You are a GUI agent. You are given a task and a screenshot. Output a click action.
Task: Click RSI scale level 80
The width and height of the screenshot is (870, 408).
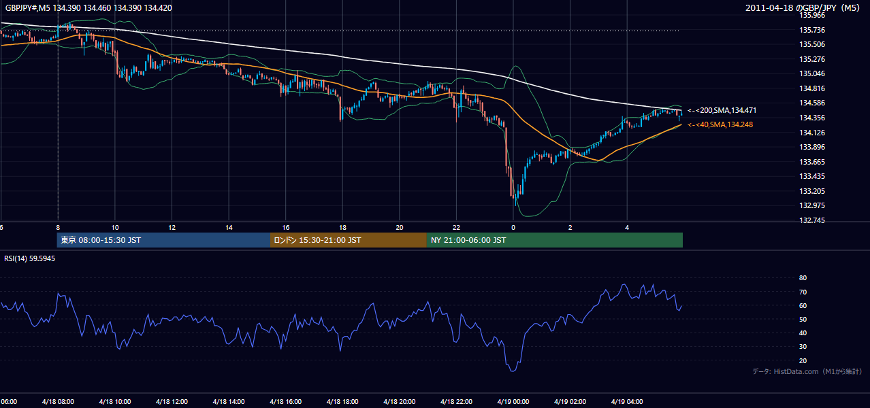(x=803, y=278)
